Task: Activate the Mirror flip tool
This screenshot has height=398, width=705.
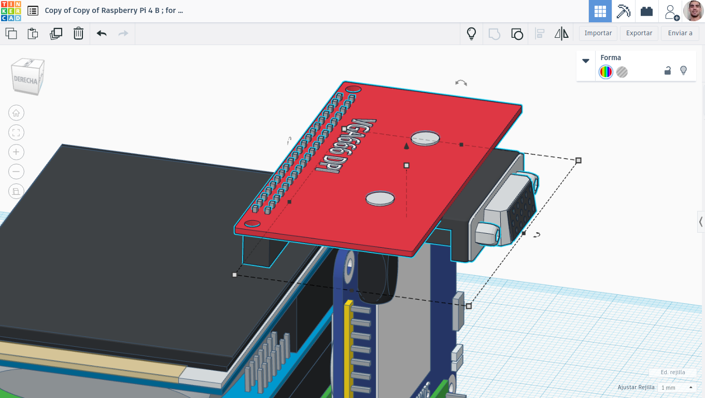Action: (x=561, y=34)
